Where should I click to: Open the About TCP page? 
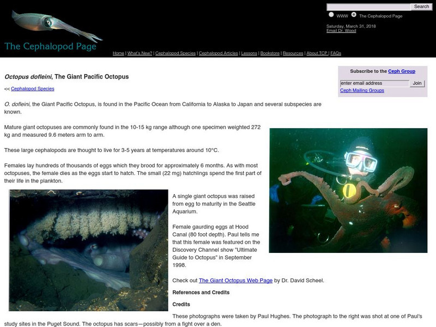point(317,53)
